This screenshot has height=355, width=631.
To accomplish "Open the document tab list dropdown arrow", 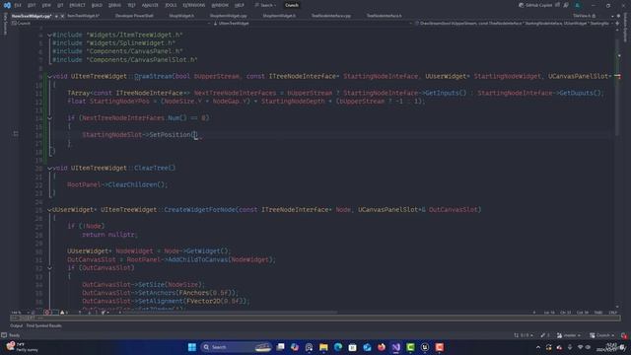I will (612, 16).
